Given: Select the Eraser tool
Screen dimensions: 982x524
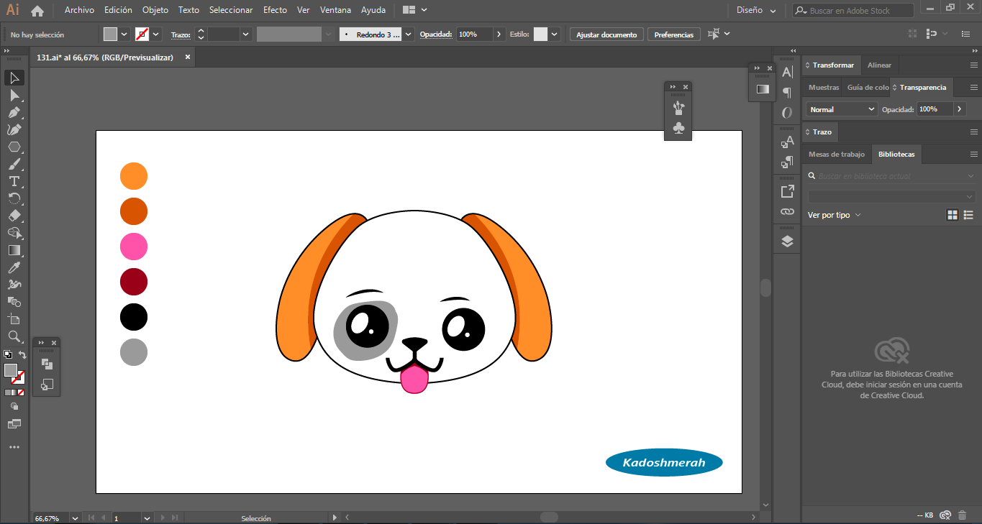Looking at the screenshot, I should point(14,216).
